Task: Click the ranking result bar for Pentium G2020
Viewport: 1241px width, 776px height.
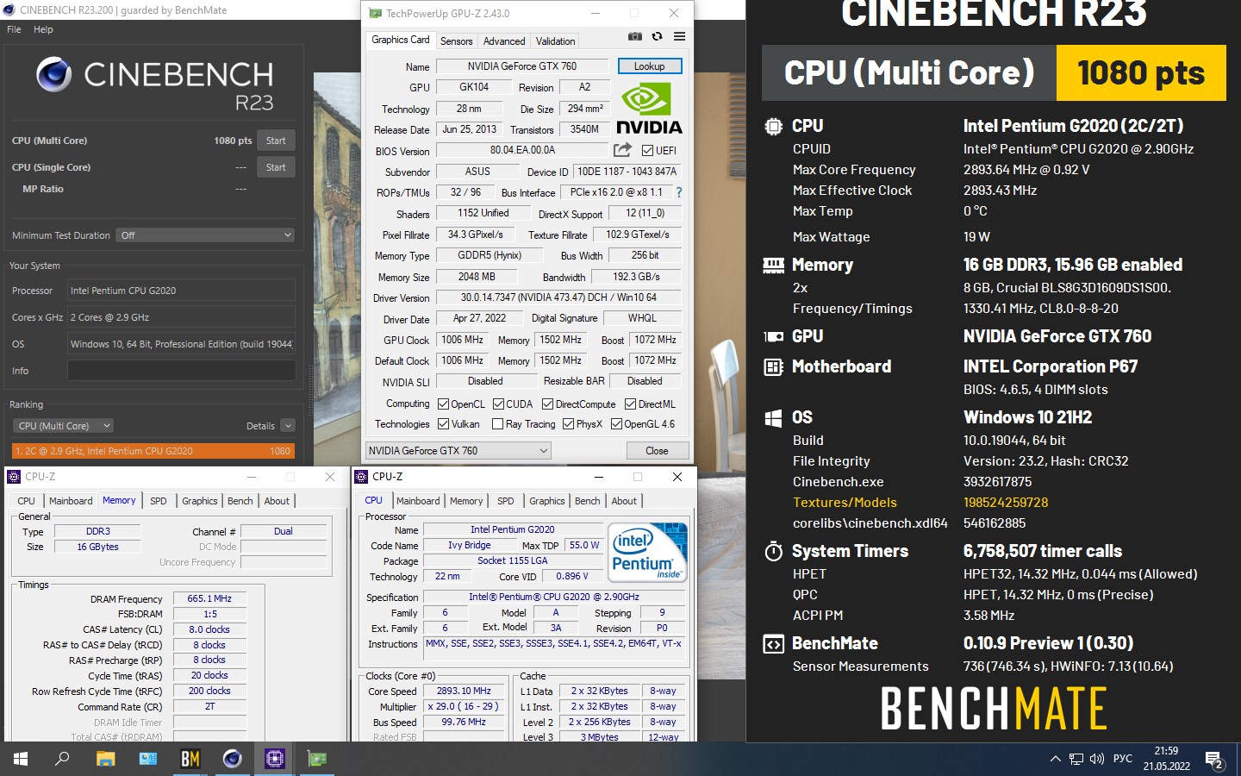Action: [x=153, y=451]
